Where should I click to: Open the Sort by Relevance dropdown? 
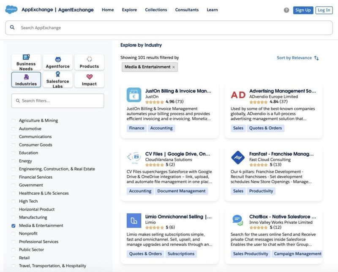pos(298,58)
